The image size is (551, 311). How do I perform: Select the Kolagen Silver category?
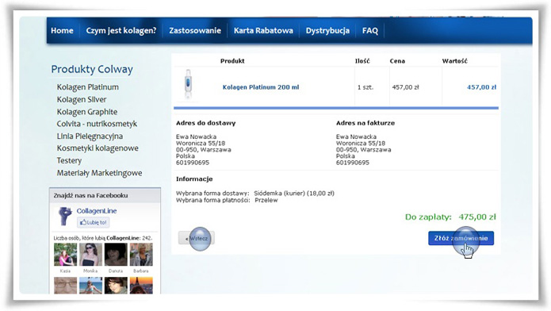(x=82, y=99)
